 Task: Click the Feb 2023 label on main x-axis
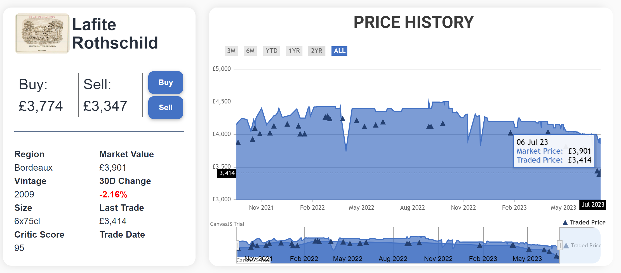pos(514,207)
